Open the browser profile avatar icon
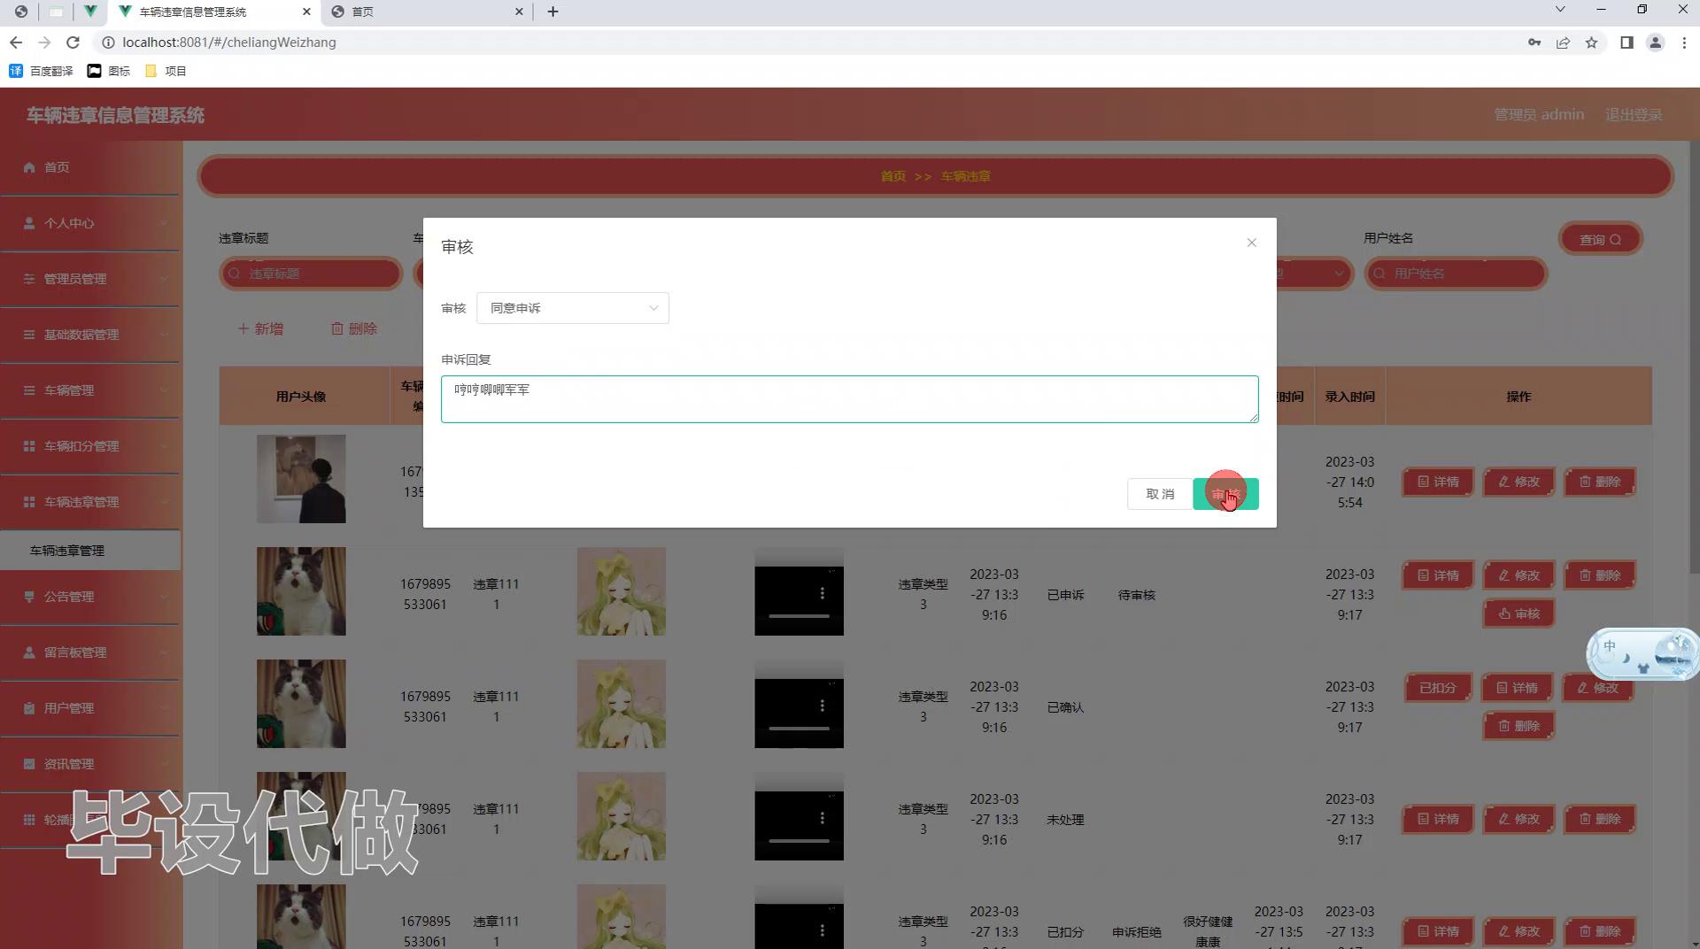 (1655, 42)
